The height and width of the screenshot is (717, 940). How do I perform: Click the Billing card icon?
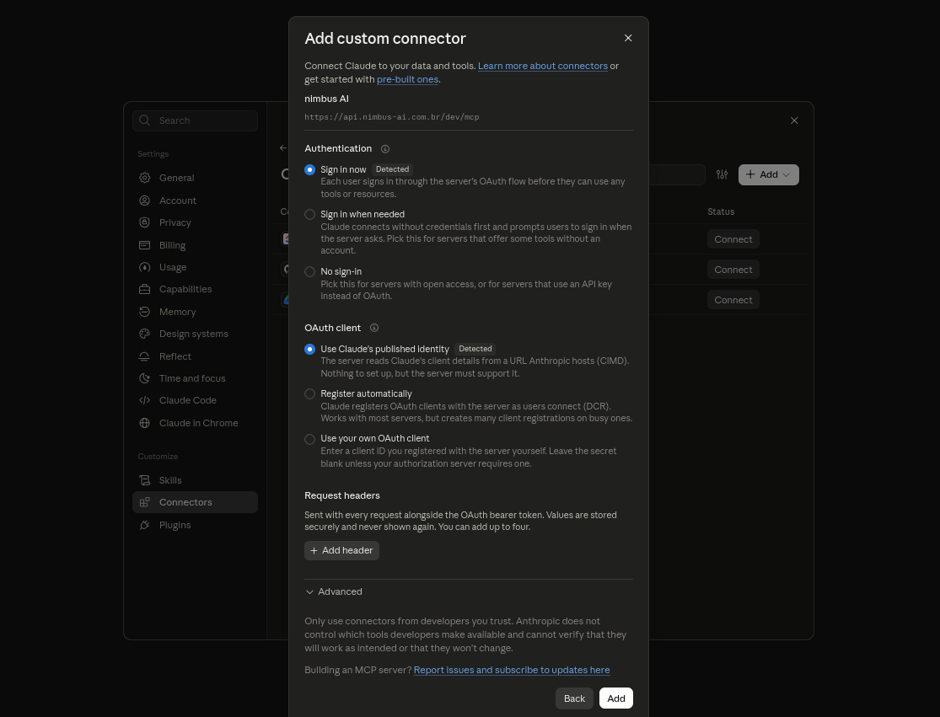(x=144, y=245)
